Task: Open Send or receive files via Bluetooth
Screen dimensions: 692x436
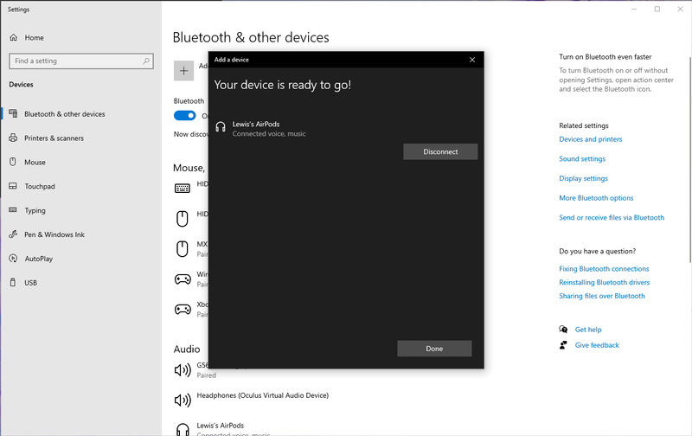Action: click(612, 217)
